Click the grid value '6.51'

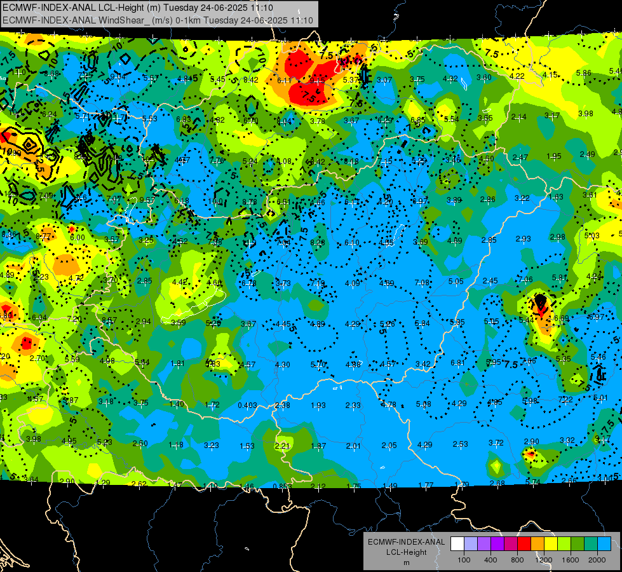pos(283,201)
